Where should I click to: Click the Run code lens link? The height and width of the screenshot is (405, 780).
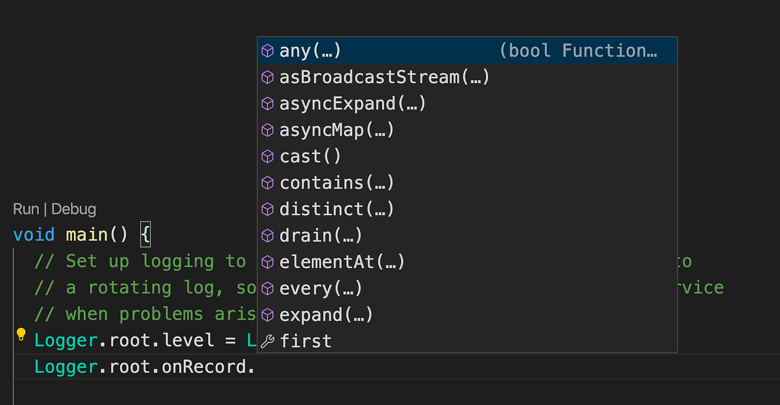pyautogui.click(x=26, y=209)
